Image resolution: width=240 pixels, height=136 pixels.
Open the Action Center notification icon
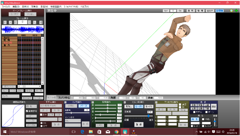click(213, 132)
